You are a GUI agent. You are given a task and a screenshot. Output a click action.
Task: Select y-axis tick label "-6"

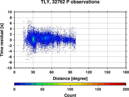tap(10, 57)
